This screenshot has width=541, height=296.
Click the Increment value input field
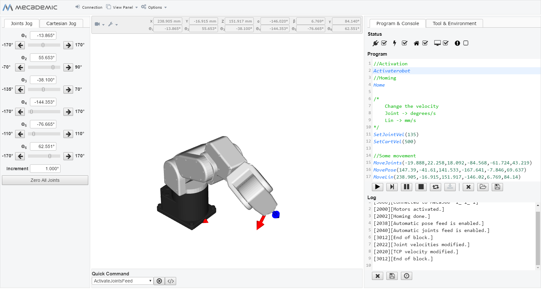coord(45,169)
